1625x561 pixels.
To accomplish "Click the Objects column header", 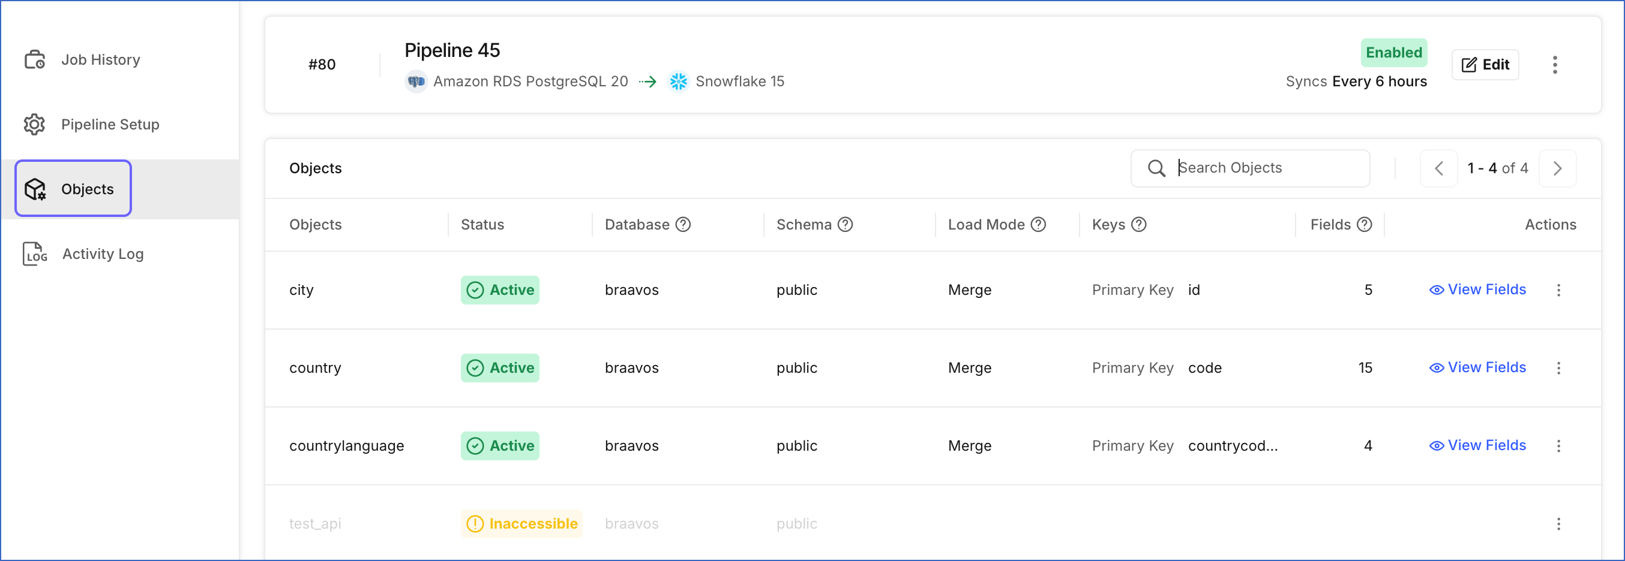I will click(x=316, y=225).
